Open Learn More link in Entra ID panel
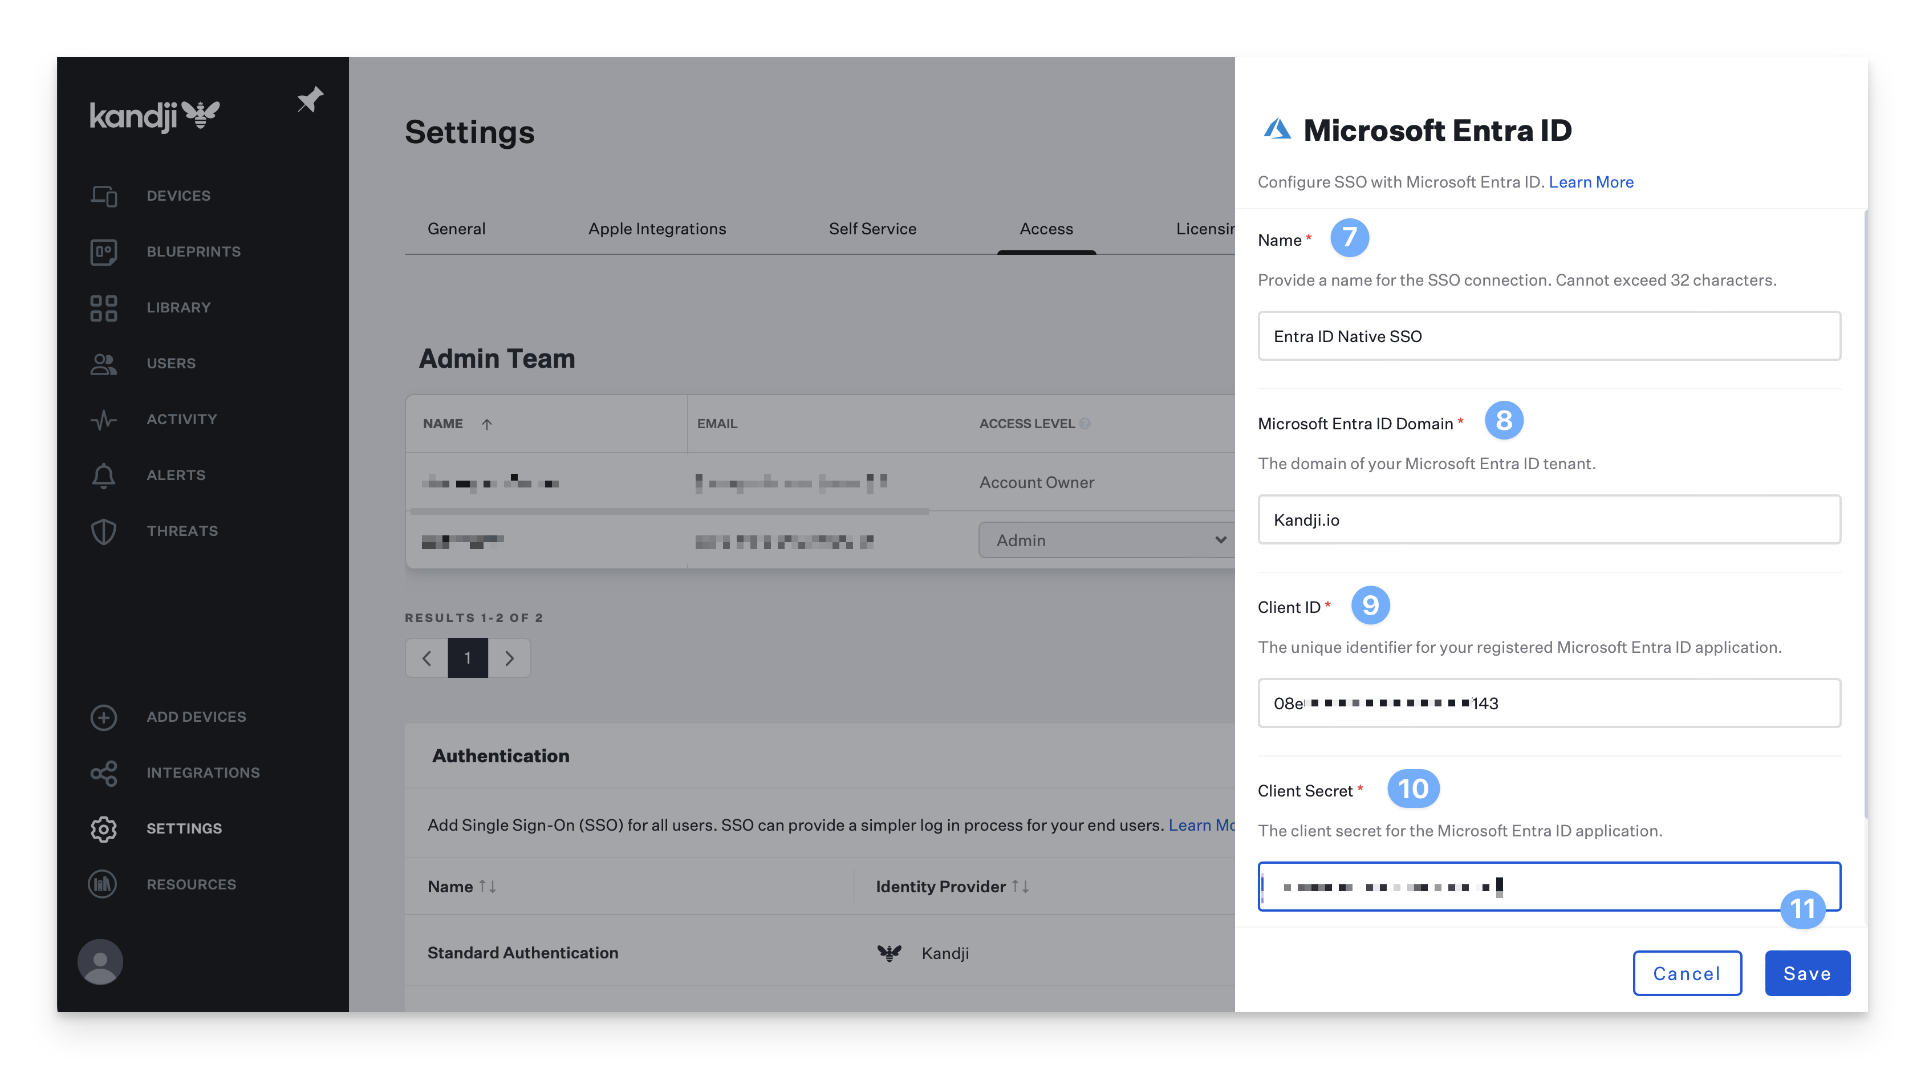The image size is (1925, 1069). [x=1591, y=181]
